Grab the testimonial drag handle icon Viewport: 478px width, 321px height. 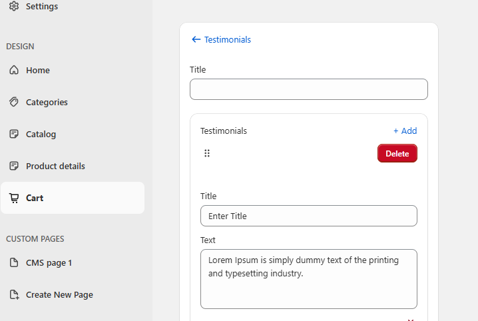tap(207, 153)
